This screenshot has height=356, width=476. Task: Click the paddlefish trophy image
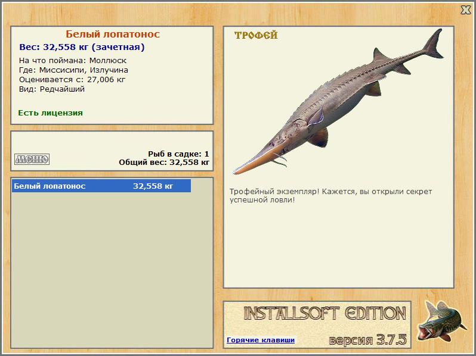(338, 101)
